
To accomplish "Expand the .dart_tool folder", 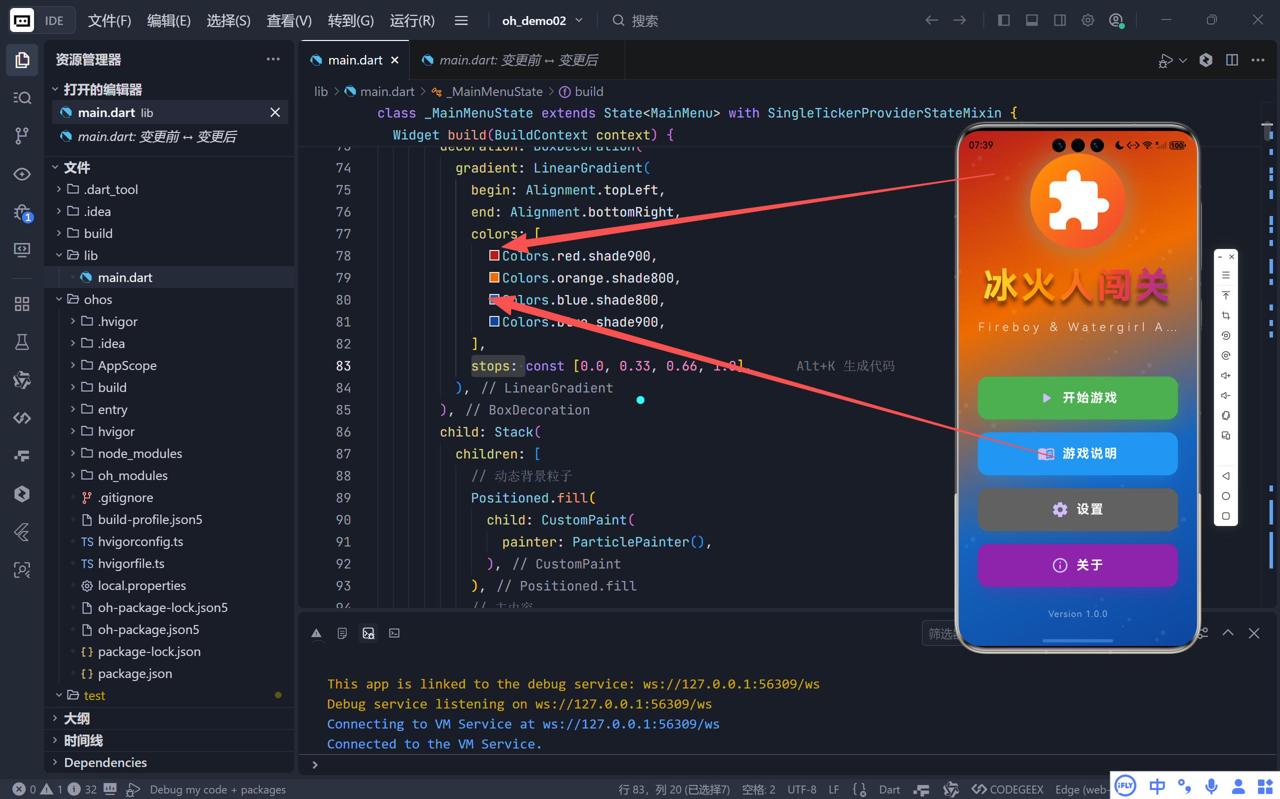I will pyautogui.click(x=111, y=189).
